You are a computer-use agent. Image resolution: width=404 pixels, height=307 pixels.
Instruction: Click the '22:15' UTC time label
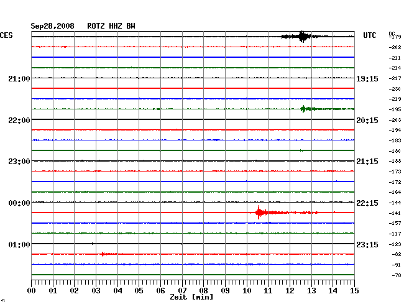click(x=367, y=203)
